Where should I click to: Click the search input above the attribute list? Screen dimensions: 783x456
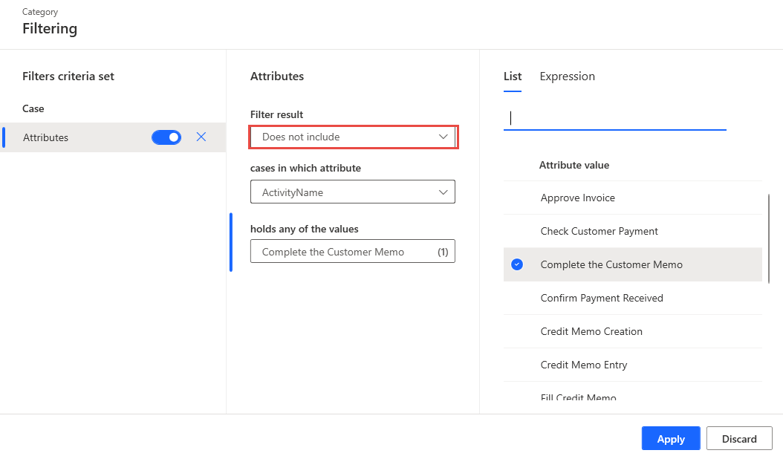coord(614,117)
